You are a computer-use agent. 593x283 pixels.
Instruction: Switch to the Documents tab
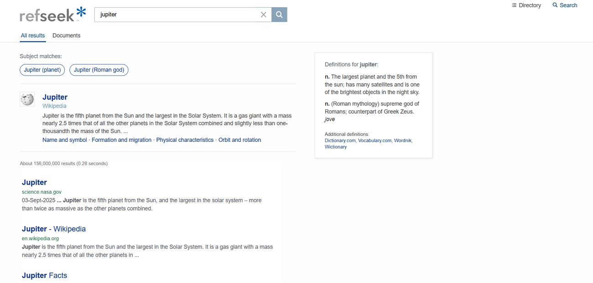click(66, 35)
